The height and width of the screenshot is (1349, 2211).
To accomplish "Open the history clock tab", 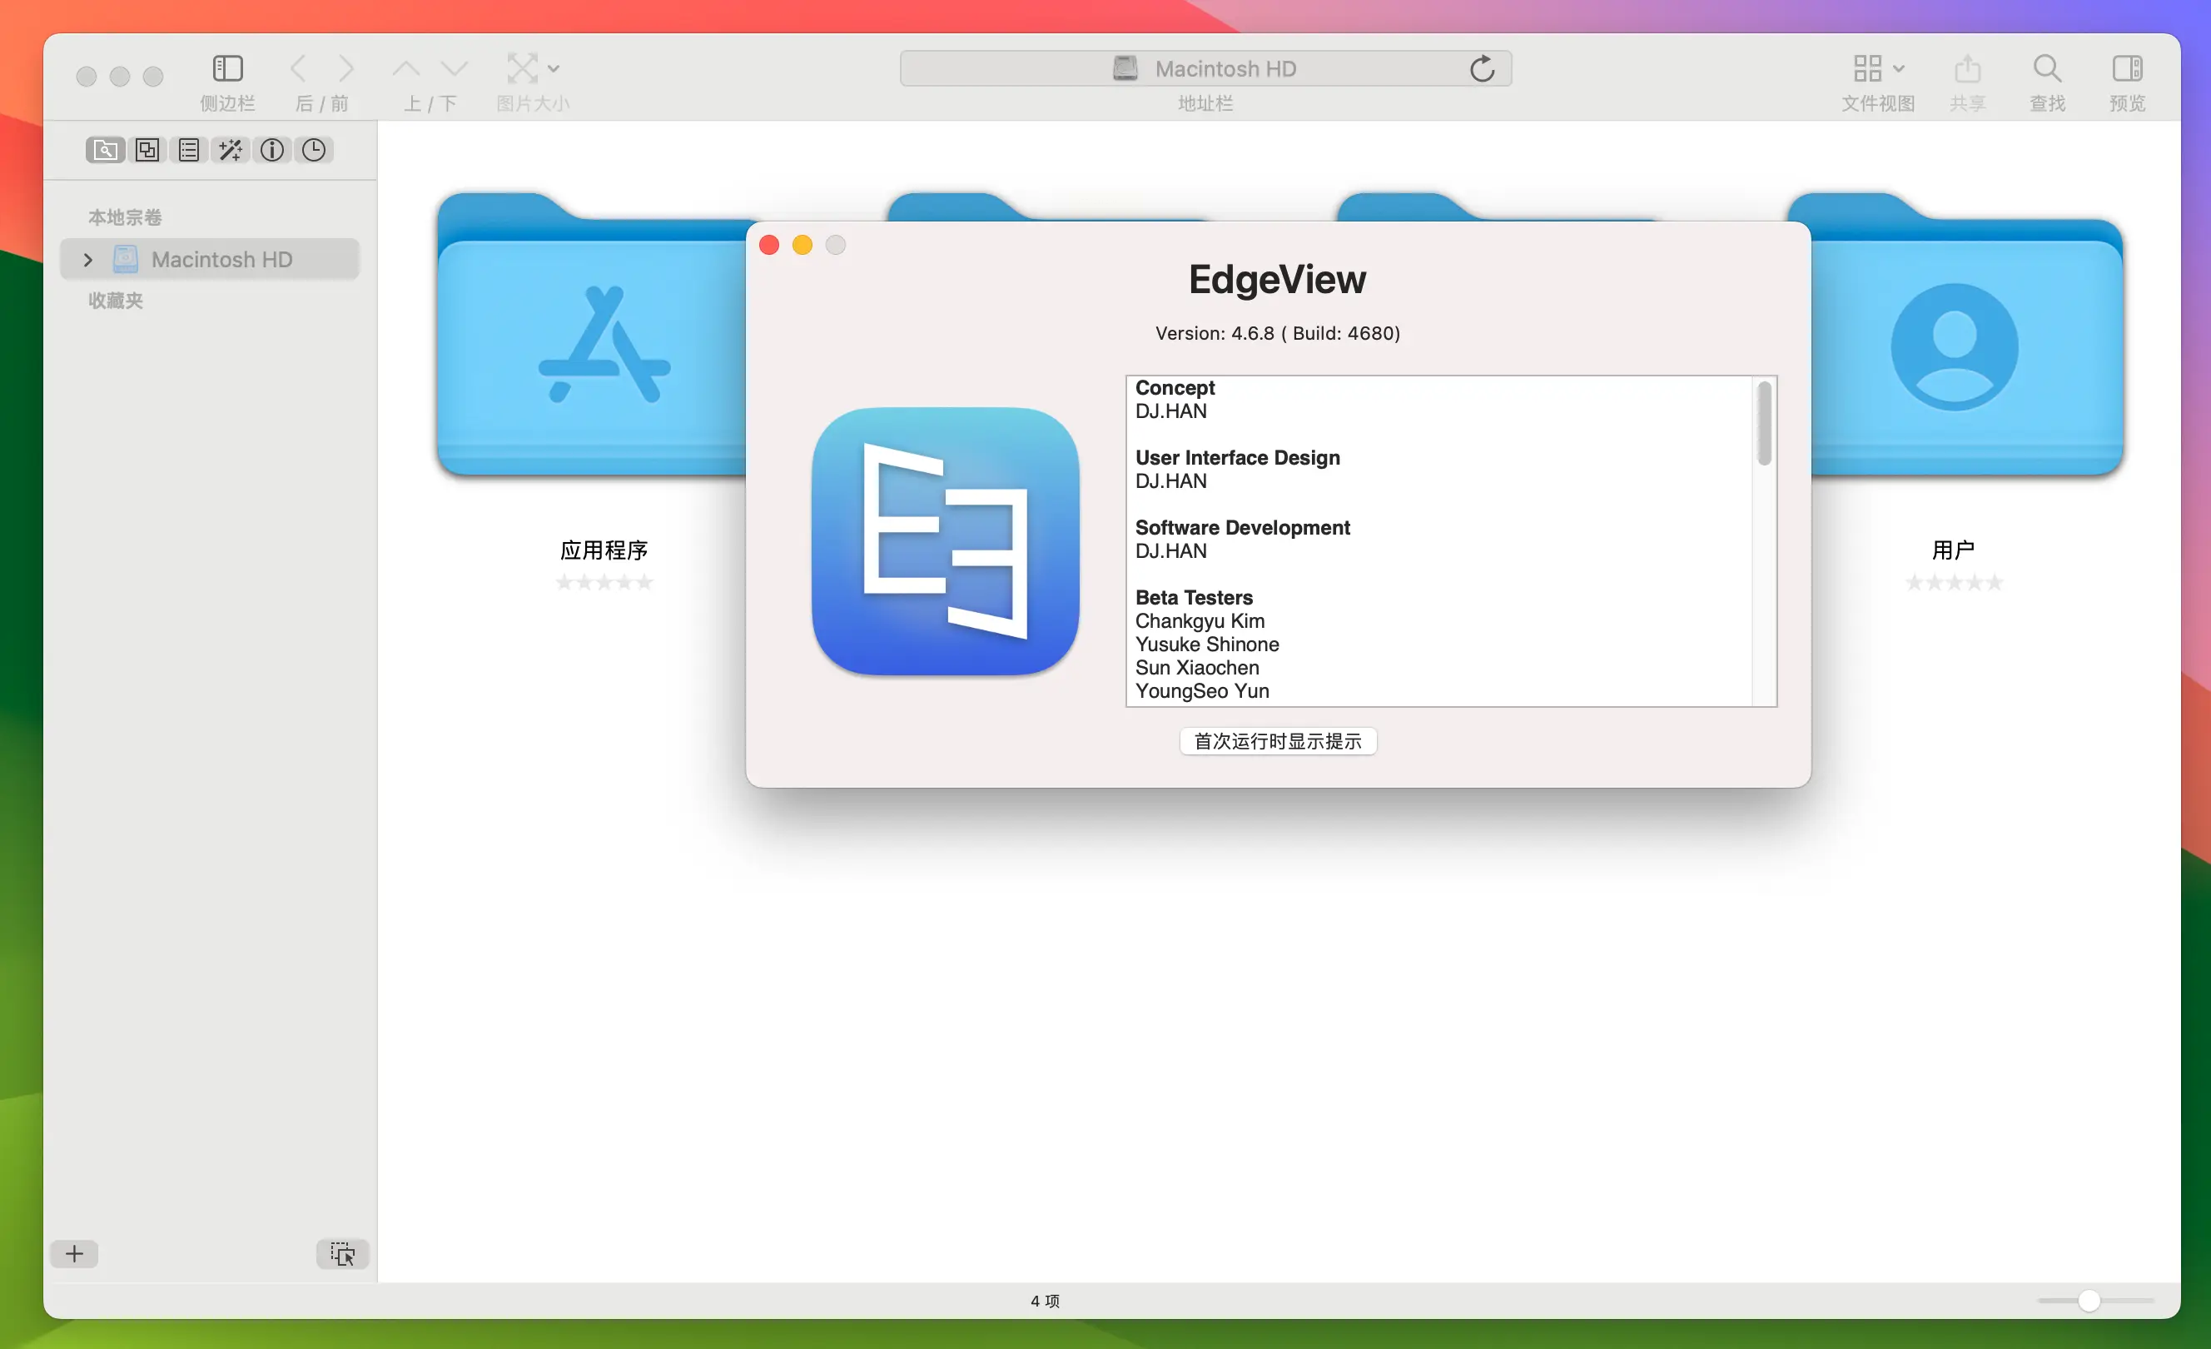I will click(x=313, y=150).
